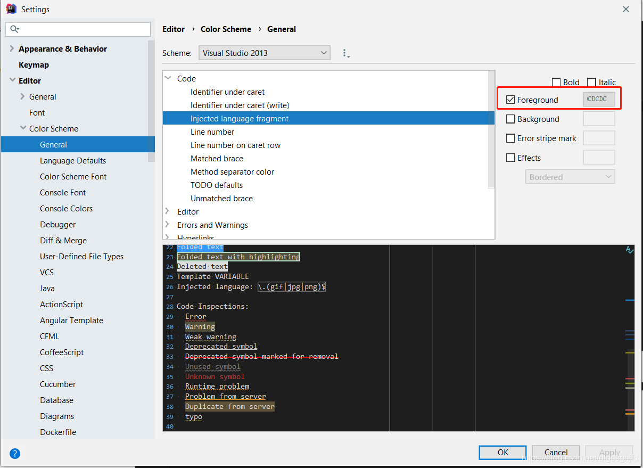Enable the Bold checkbox
The image size is (643, 468).
[556, 83]
